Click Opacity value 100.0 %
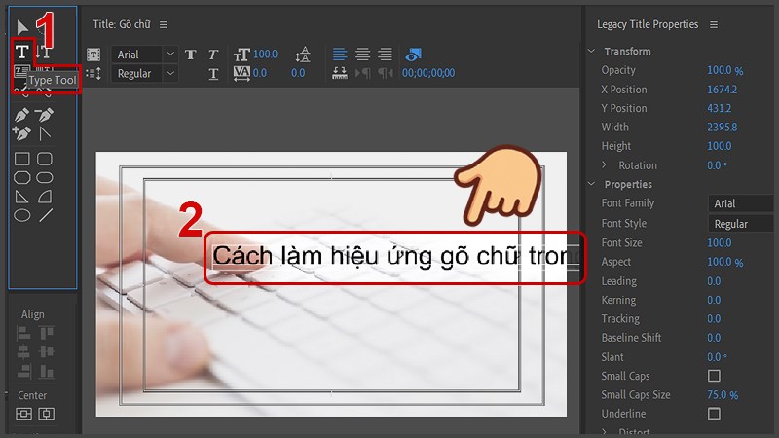 724,70
